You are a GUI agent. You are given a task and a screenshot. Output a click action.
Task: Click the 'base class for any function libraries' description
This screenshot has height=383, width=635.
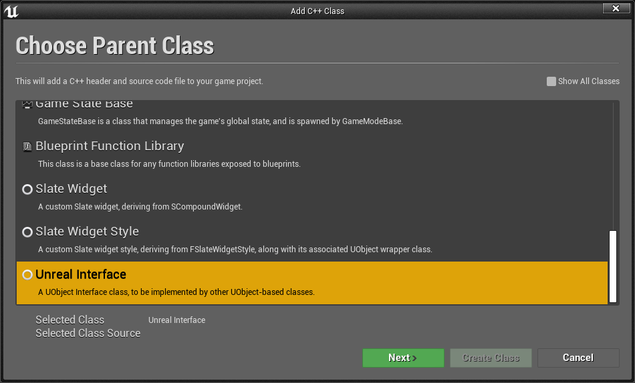coord(169,164)
